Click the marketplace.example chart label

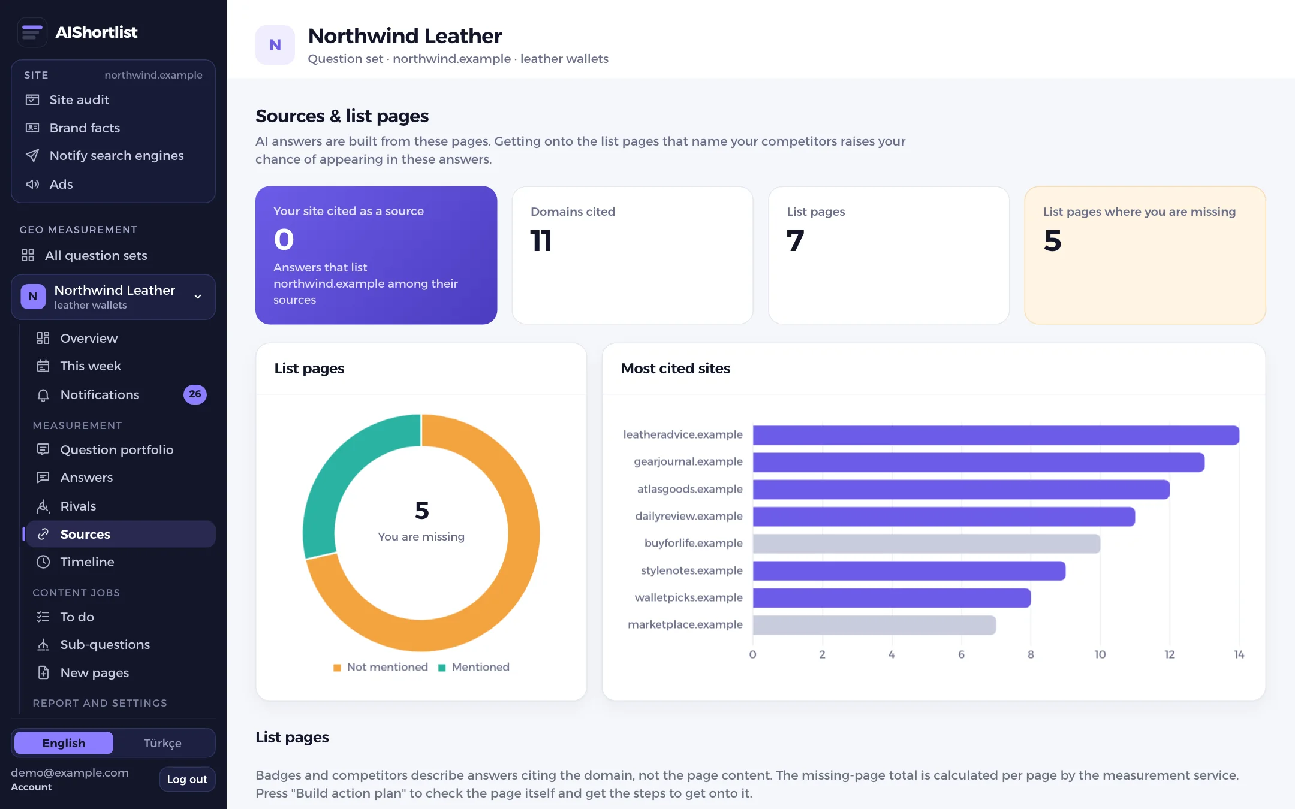685,624
